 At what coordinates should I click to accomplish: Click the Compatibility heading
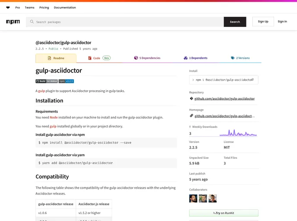(x=52, y=177)
